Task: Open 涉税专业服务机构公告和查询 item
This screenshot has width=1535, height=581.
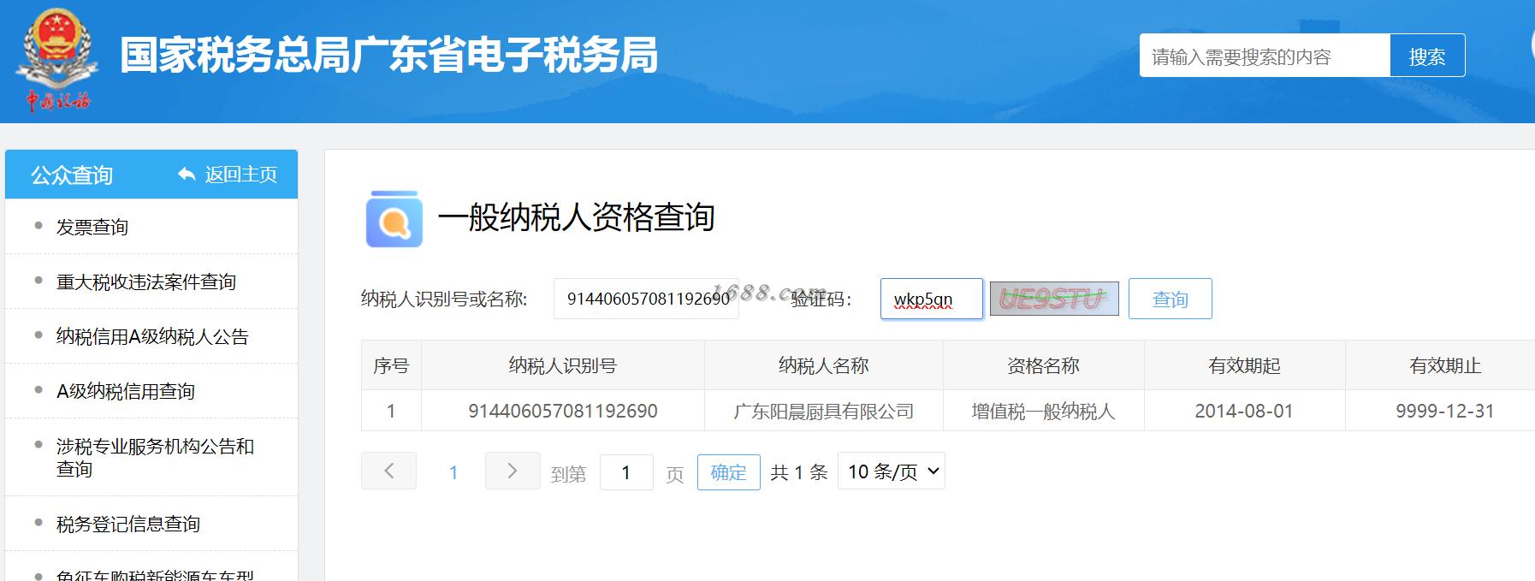Action: (155, 457)
